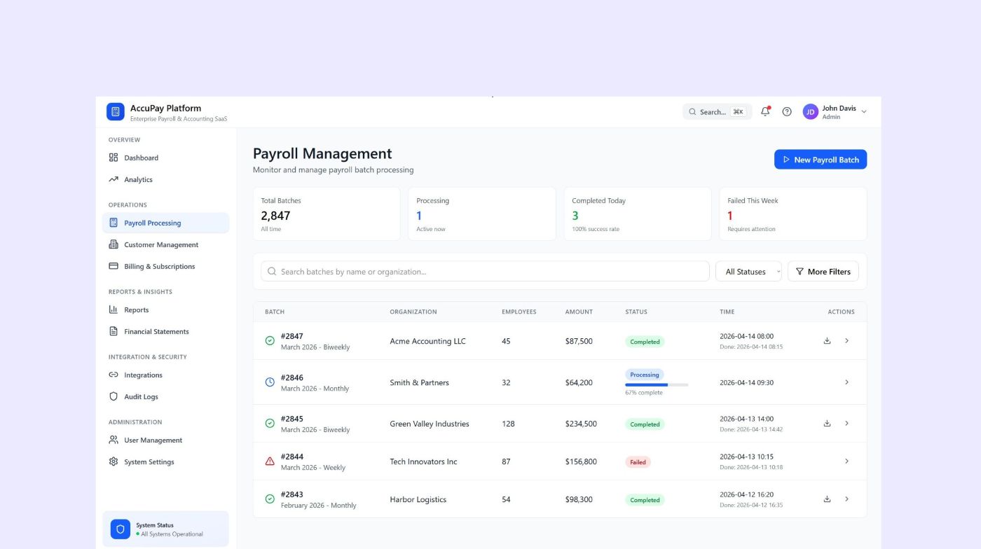
Task: Click the Customer Management building icon
Action: [114, 244]
